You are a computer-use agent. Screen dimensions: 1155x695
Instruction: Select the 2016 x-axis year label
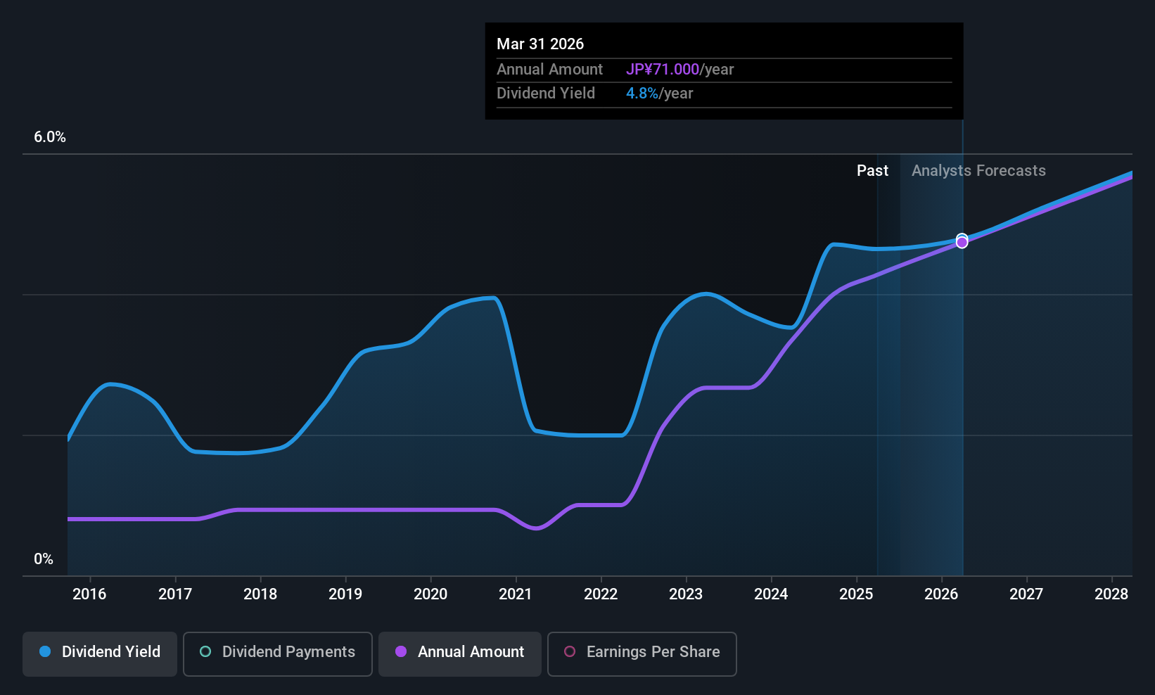tap(89, 594)
